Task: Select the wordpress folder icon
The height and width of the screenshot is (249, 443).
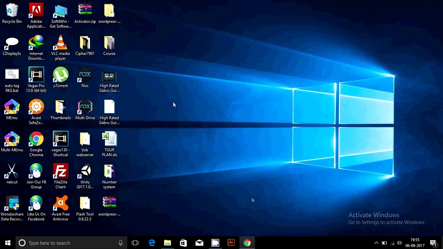Action: coord(109,14)
